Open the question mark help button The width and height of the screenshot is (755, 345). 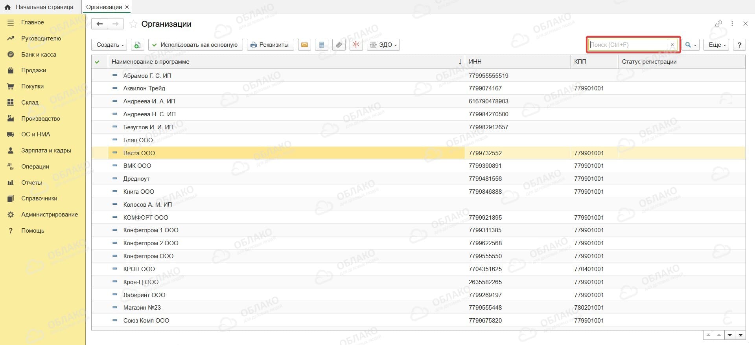739,45
